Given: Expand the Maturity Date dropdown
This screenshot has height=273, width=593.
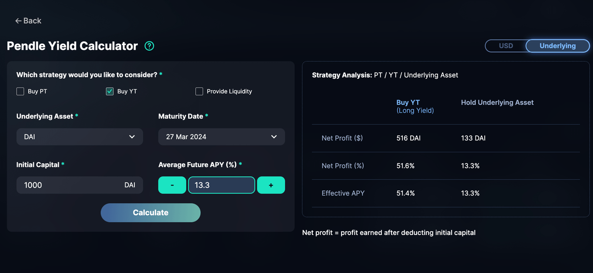Looking at the screenshot, I should pos(221,137).
